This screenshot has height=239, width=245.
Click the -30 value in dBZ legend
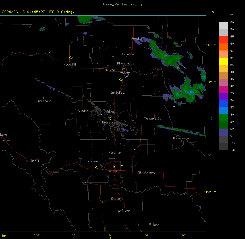(x=233, y=150)
